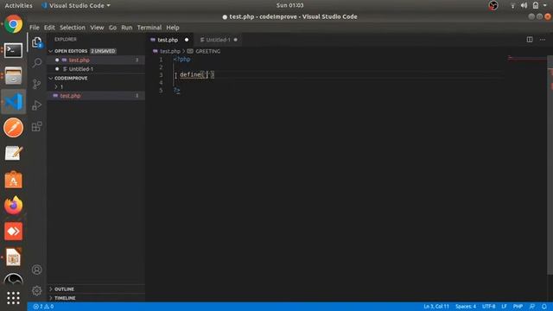553x311 pixels.
Task: Open the File menu
Action: tap(35, 28)
